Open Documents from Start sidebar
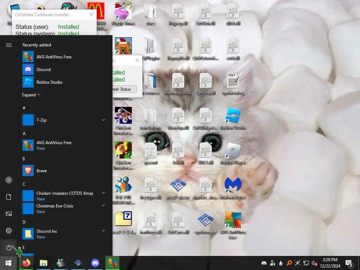The width and height of the screenshot is (360, 270). pos(9,197)
